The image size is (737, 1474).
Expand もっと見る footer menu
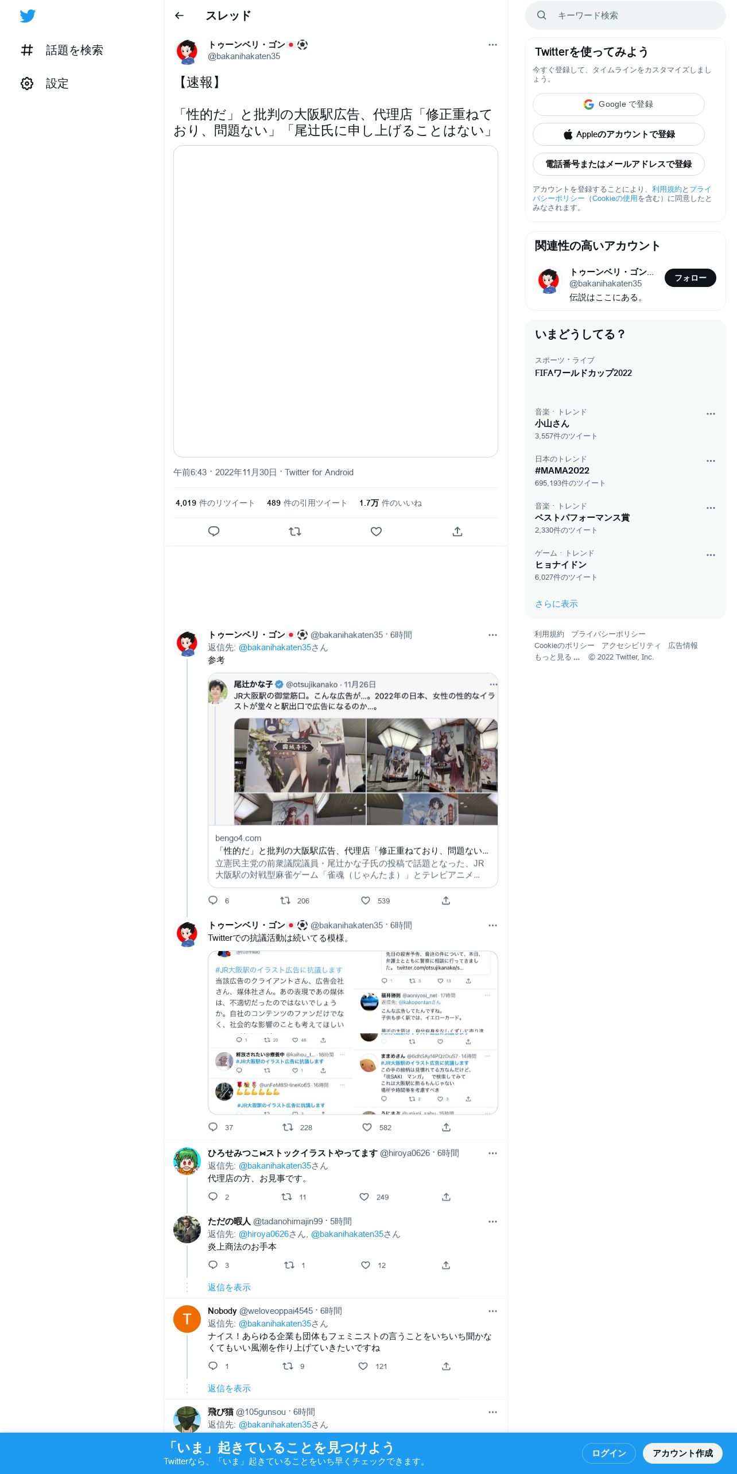point(557,657)
